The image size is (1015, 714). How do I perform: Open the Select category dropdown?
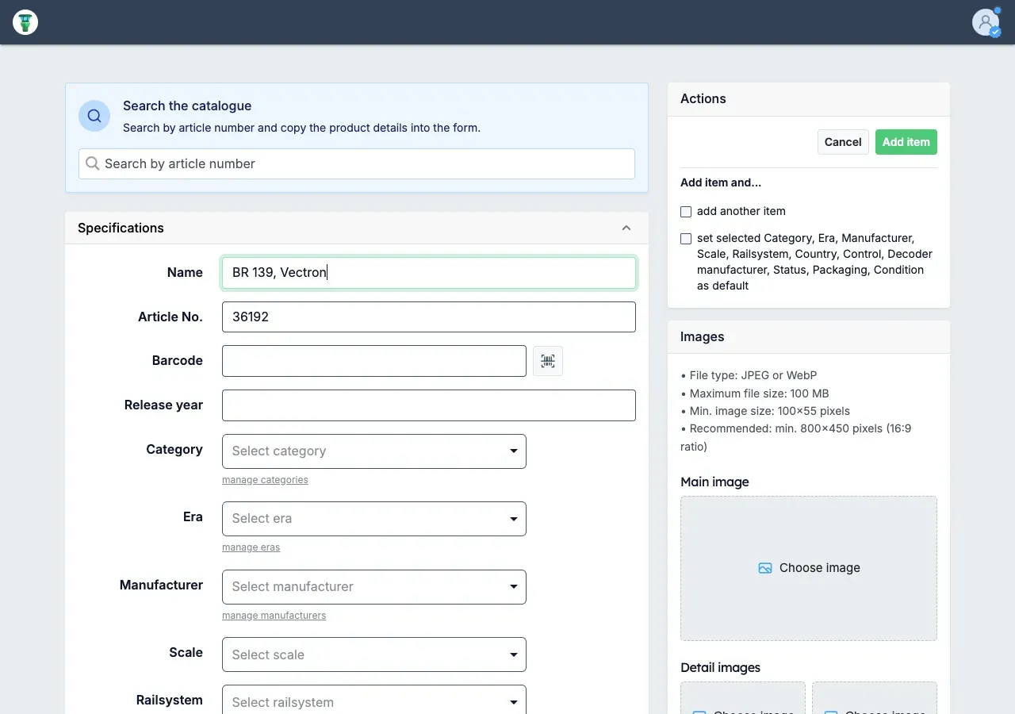[x=374, y=451]
